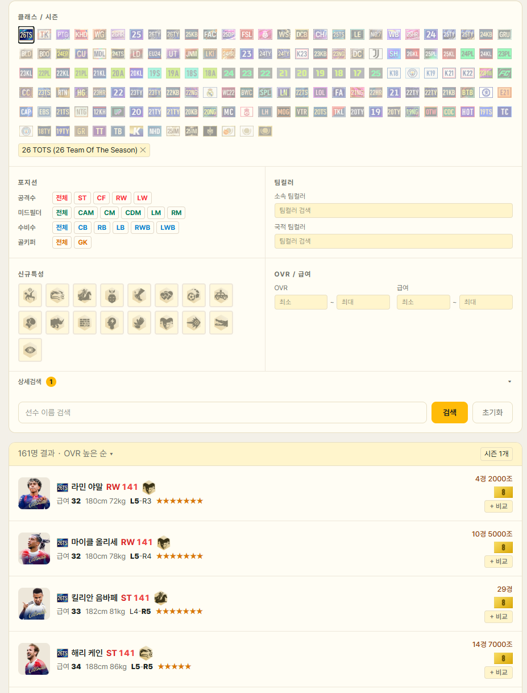Click the 10경 5000조 price text
This screenshot has height=693, width=527.
pos(492,534)
